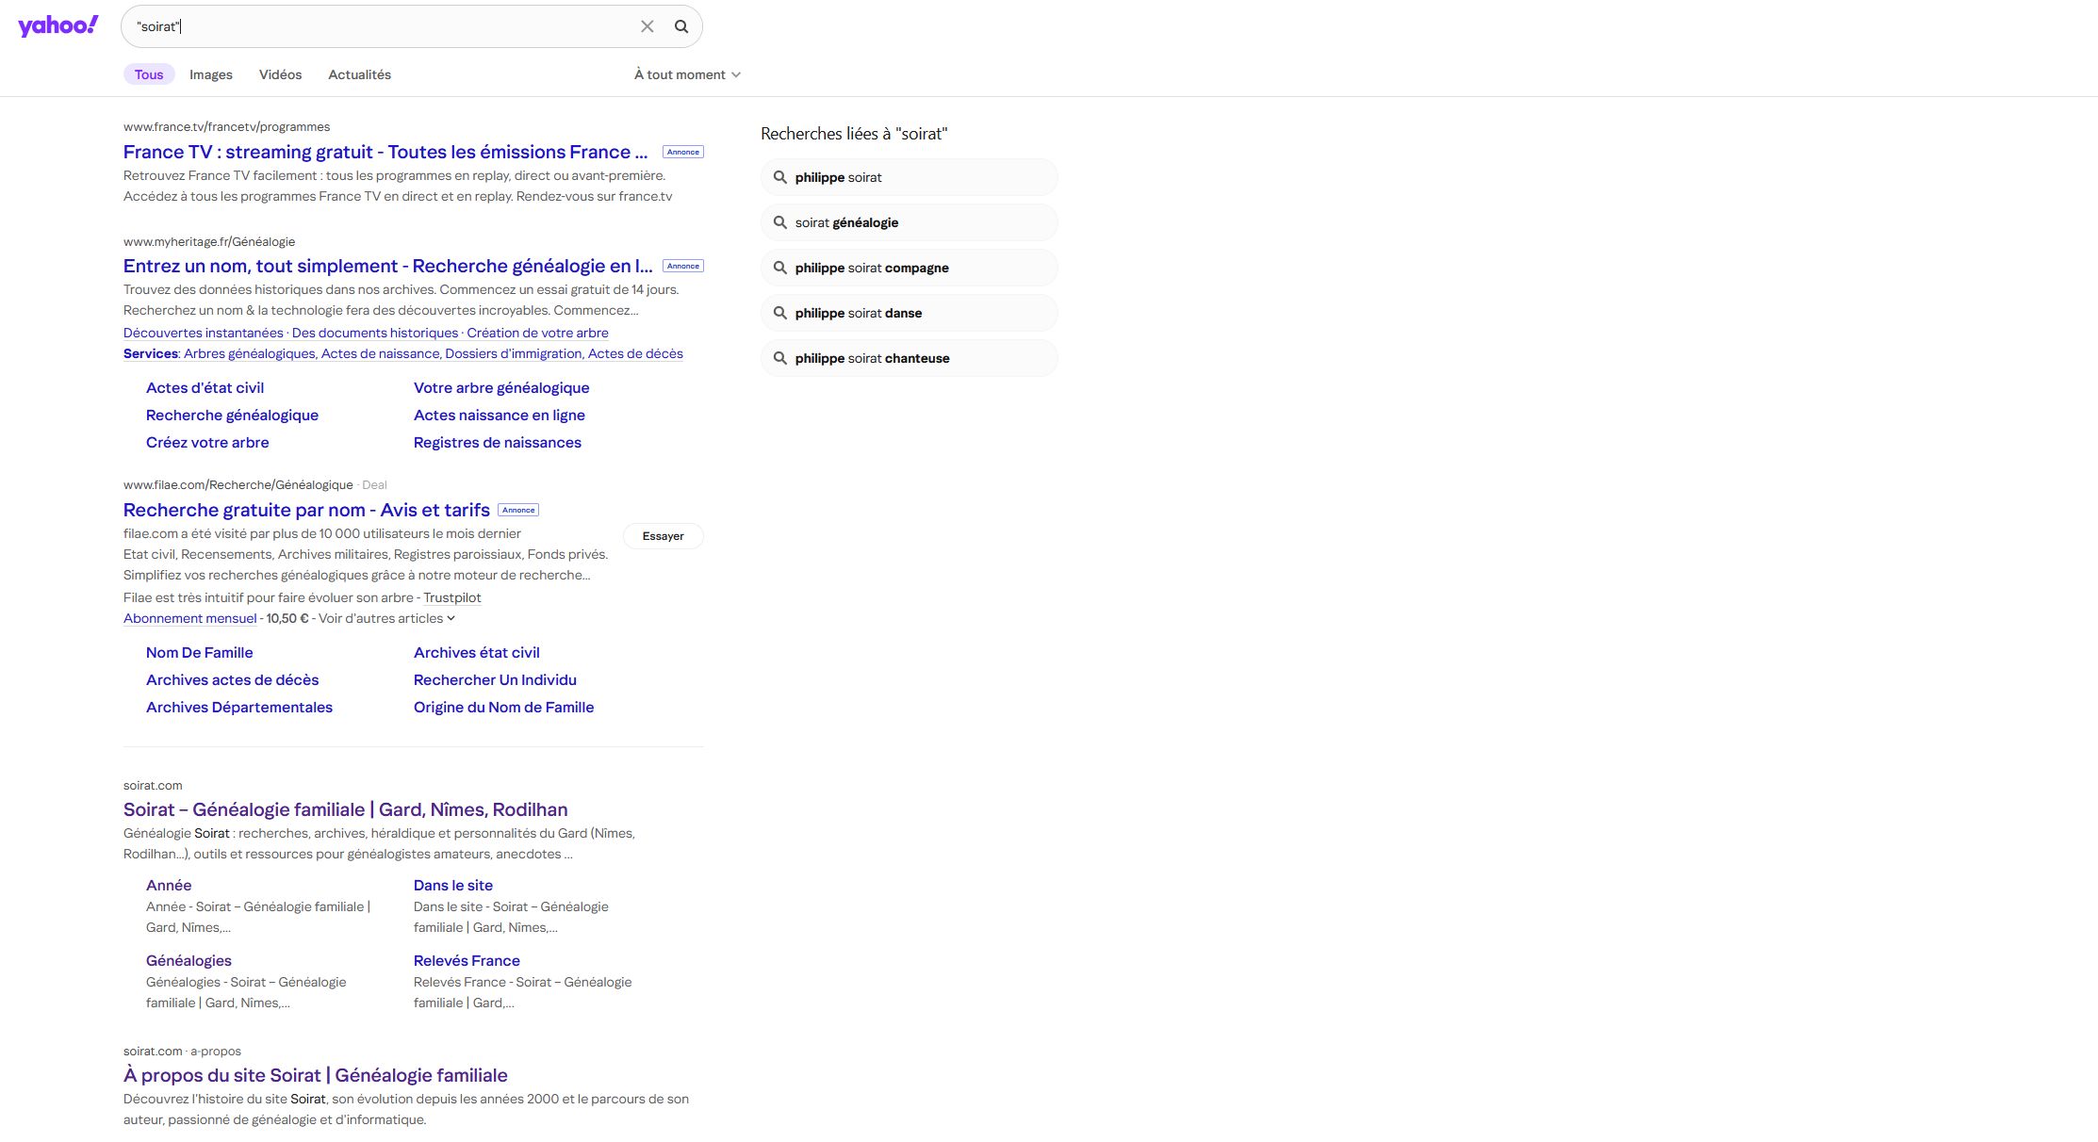Open 'Registres de naissances' sitelink
The image size is (2098, 1142).
tap(498, 442)
